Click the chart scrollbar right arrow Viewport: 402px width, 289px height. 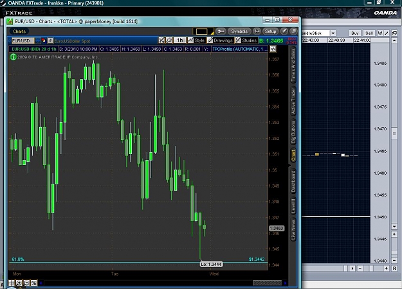[285, 283]
